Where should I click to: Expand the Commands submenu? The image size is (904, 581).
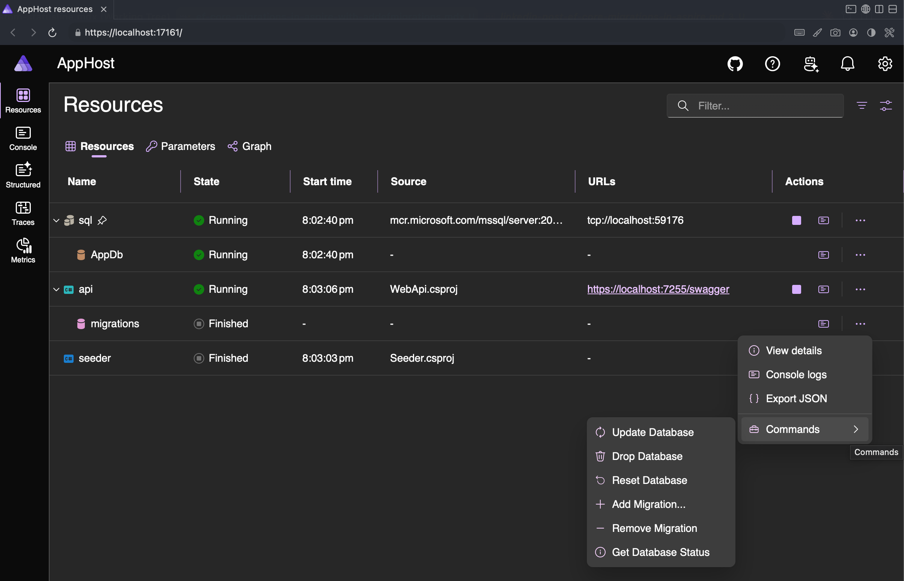805,429
